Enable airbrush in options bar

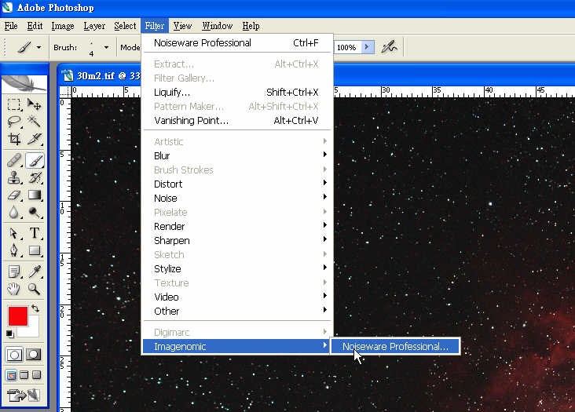(x=389, y=47)
